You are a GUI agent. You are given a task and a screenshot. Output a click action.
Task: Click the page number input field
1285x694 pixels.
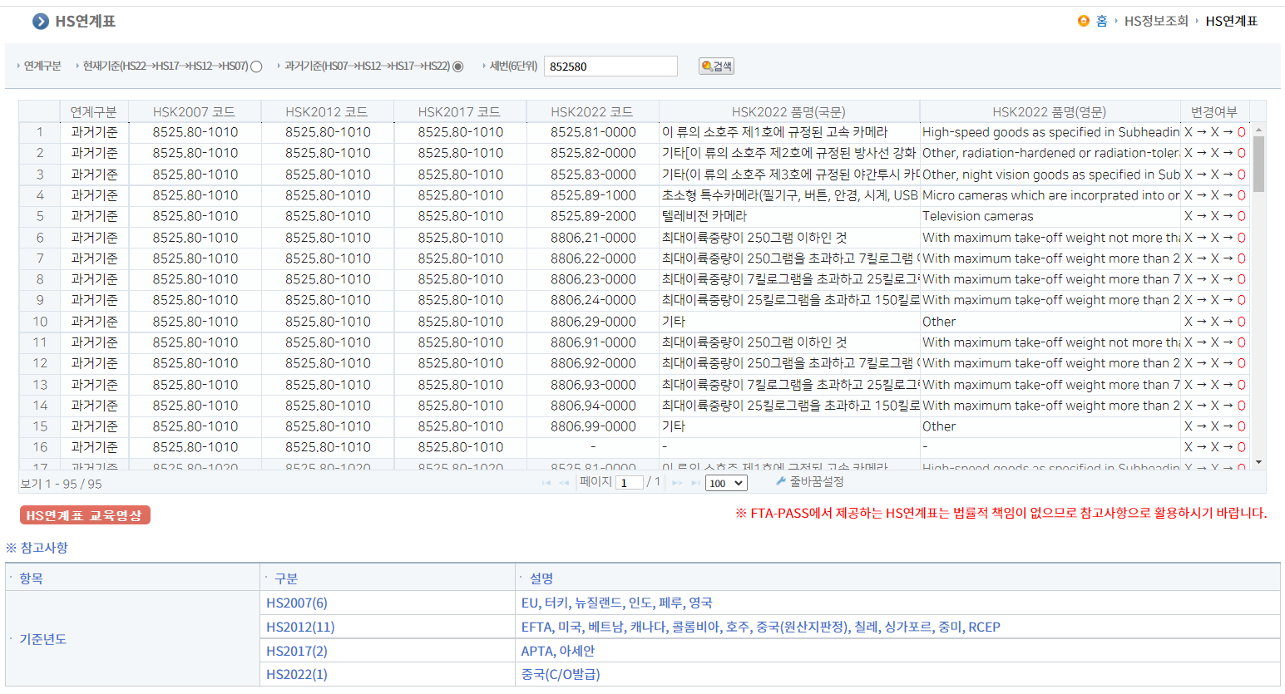pos(630,483)
